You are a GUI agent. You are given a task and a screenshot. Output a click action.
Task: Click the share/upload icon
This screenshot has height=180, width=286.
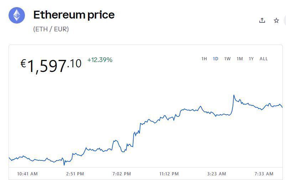pos(262,20)
